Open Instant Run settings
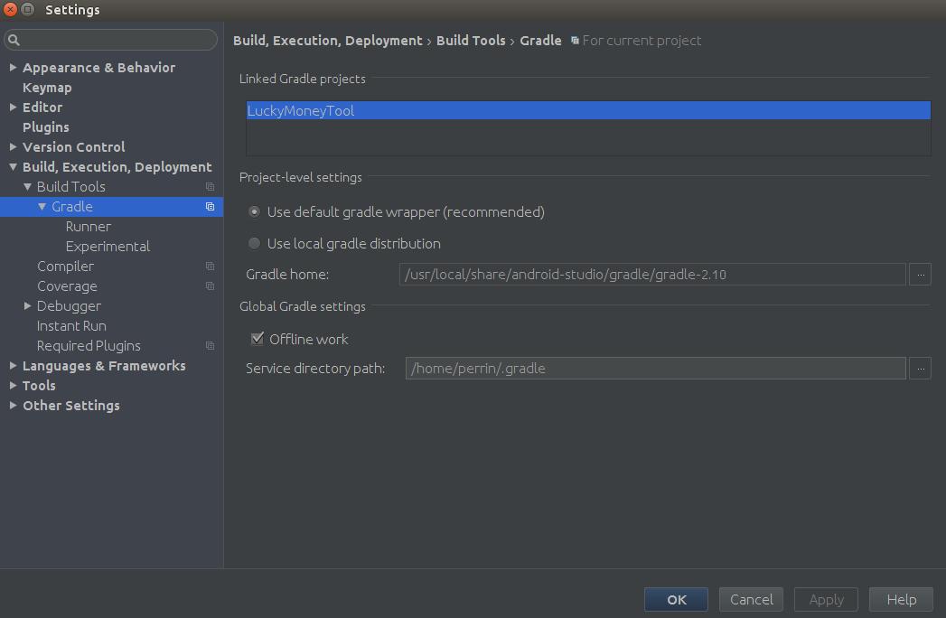 pos(71,326)
